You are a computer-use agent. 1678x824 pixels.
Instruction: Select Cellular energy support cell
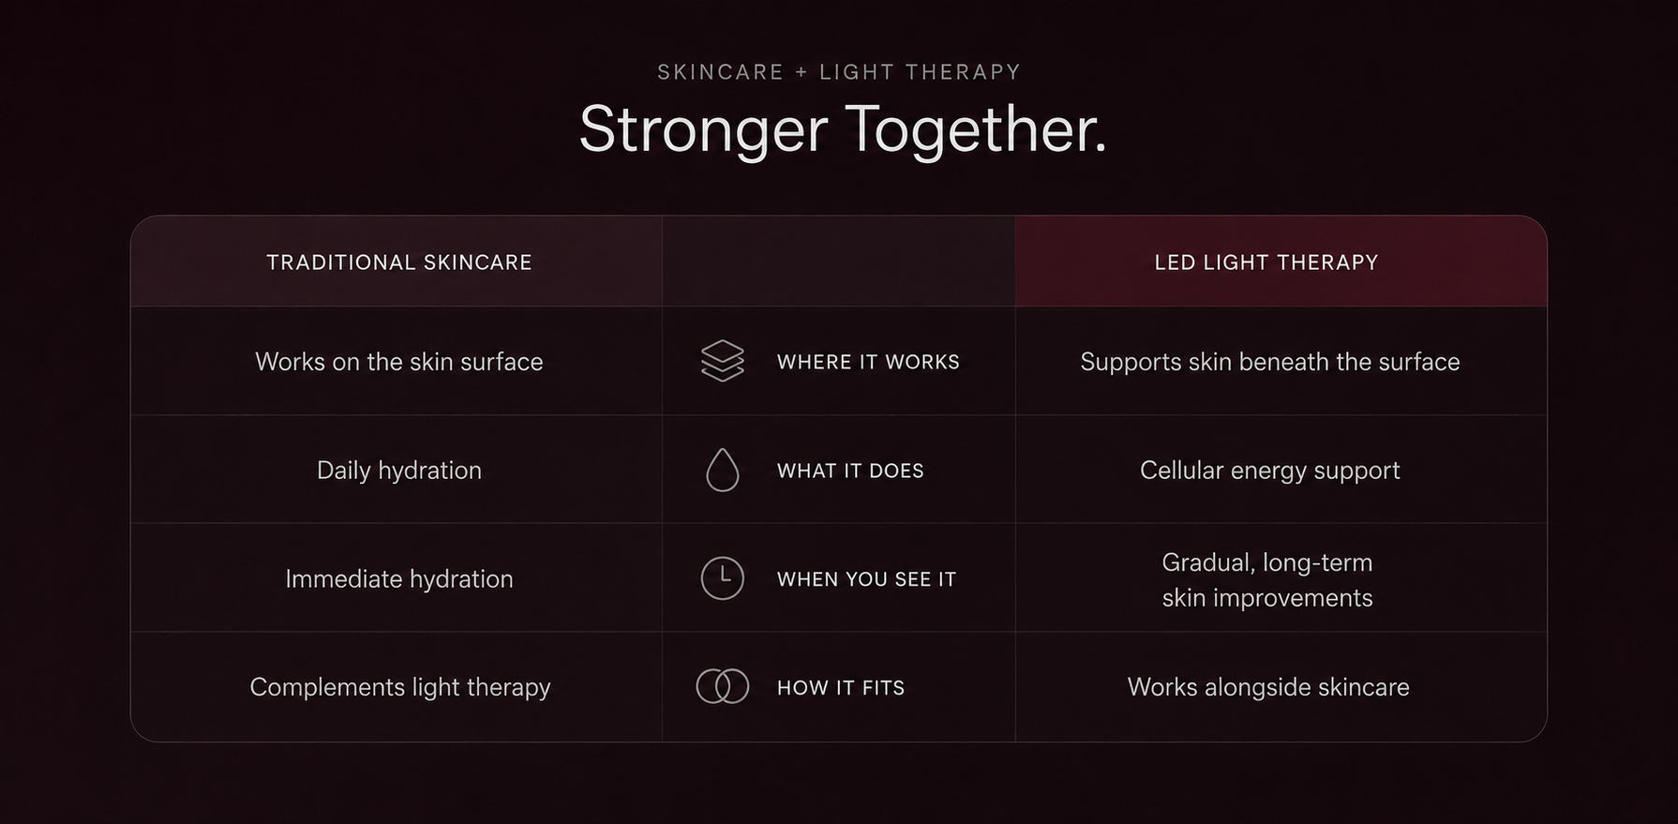tap(1270, 471)
